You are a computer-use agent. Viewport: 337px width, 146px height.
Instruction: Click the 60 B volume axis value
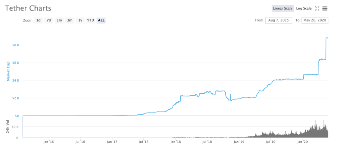click(15, 127)
